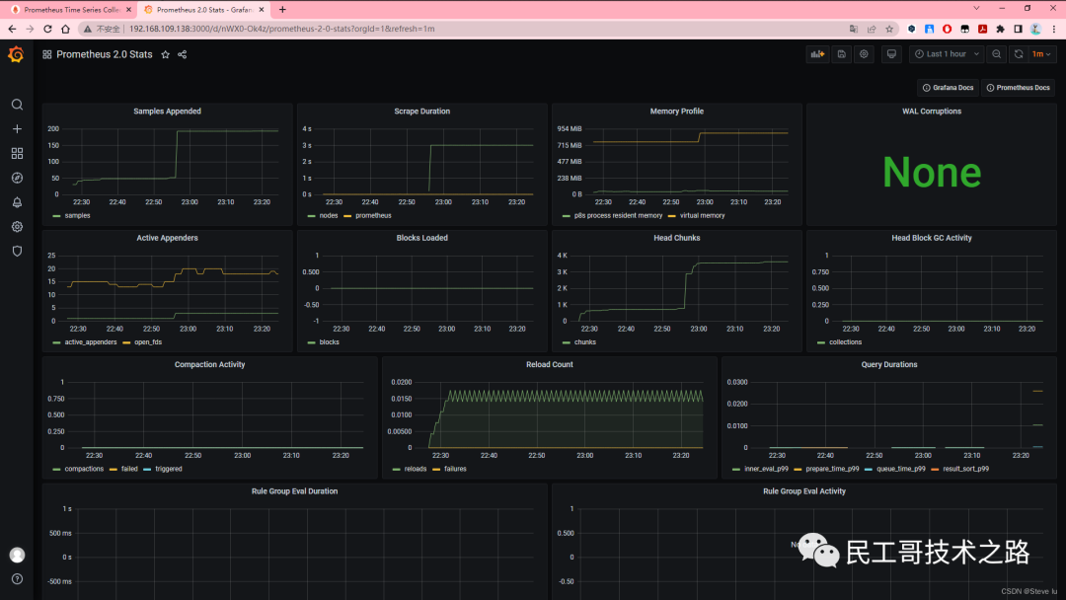
Task: Click the Create plus icon in sidebar
Action: coord(17,129)
